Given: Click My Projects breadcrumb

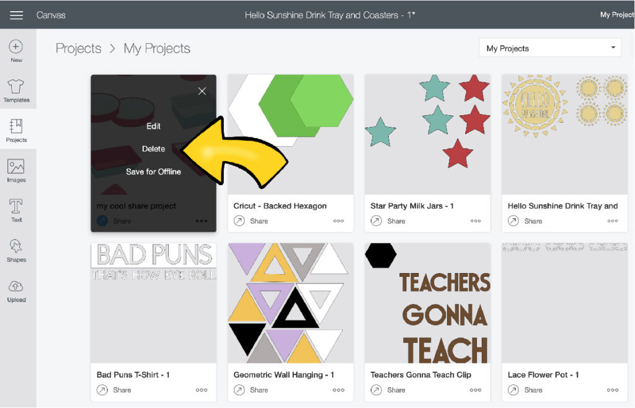Looking at the screenshot, I should point(157,48).
